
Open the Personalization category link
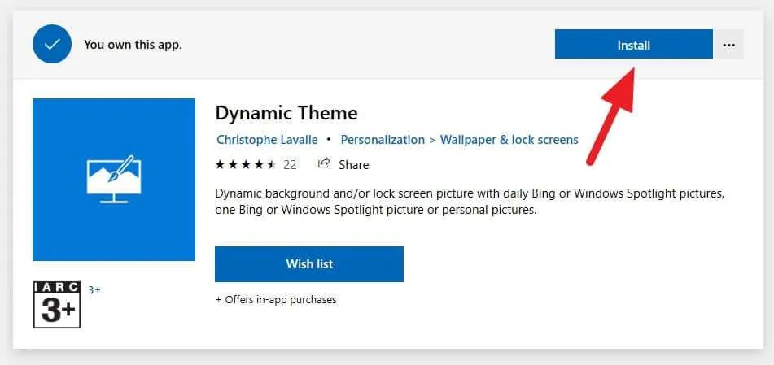(383, 140)
